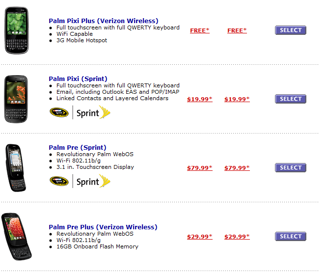Select the Palm Pre Plus with SELECT button
326x272 pixels.
[x=291, y=236]
